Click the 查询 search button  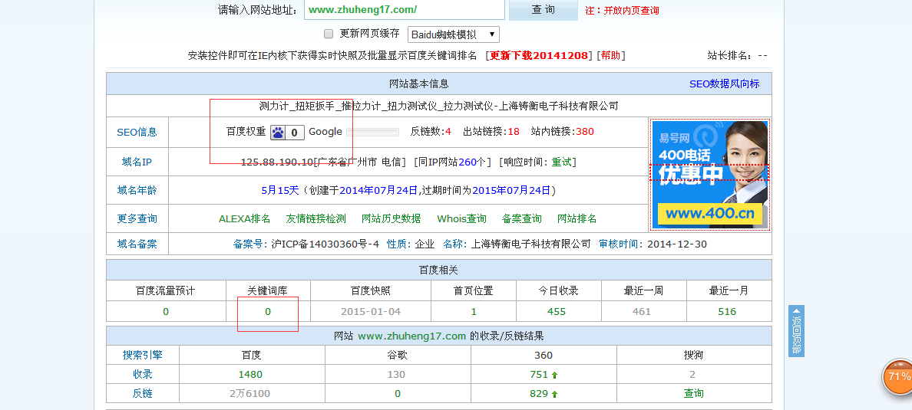[543, 10]
